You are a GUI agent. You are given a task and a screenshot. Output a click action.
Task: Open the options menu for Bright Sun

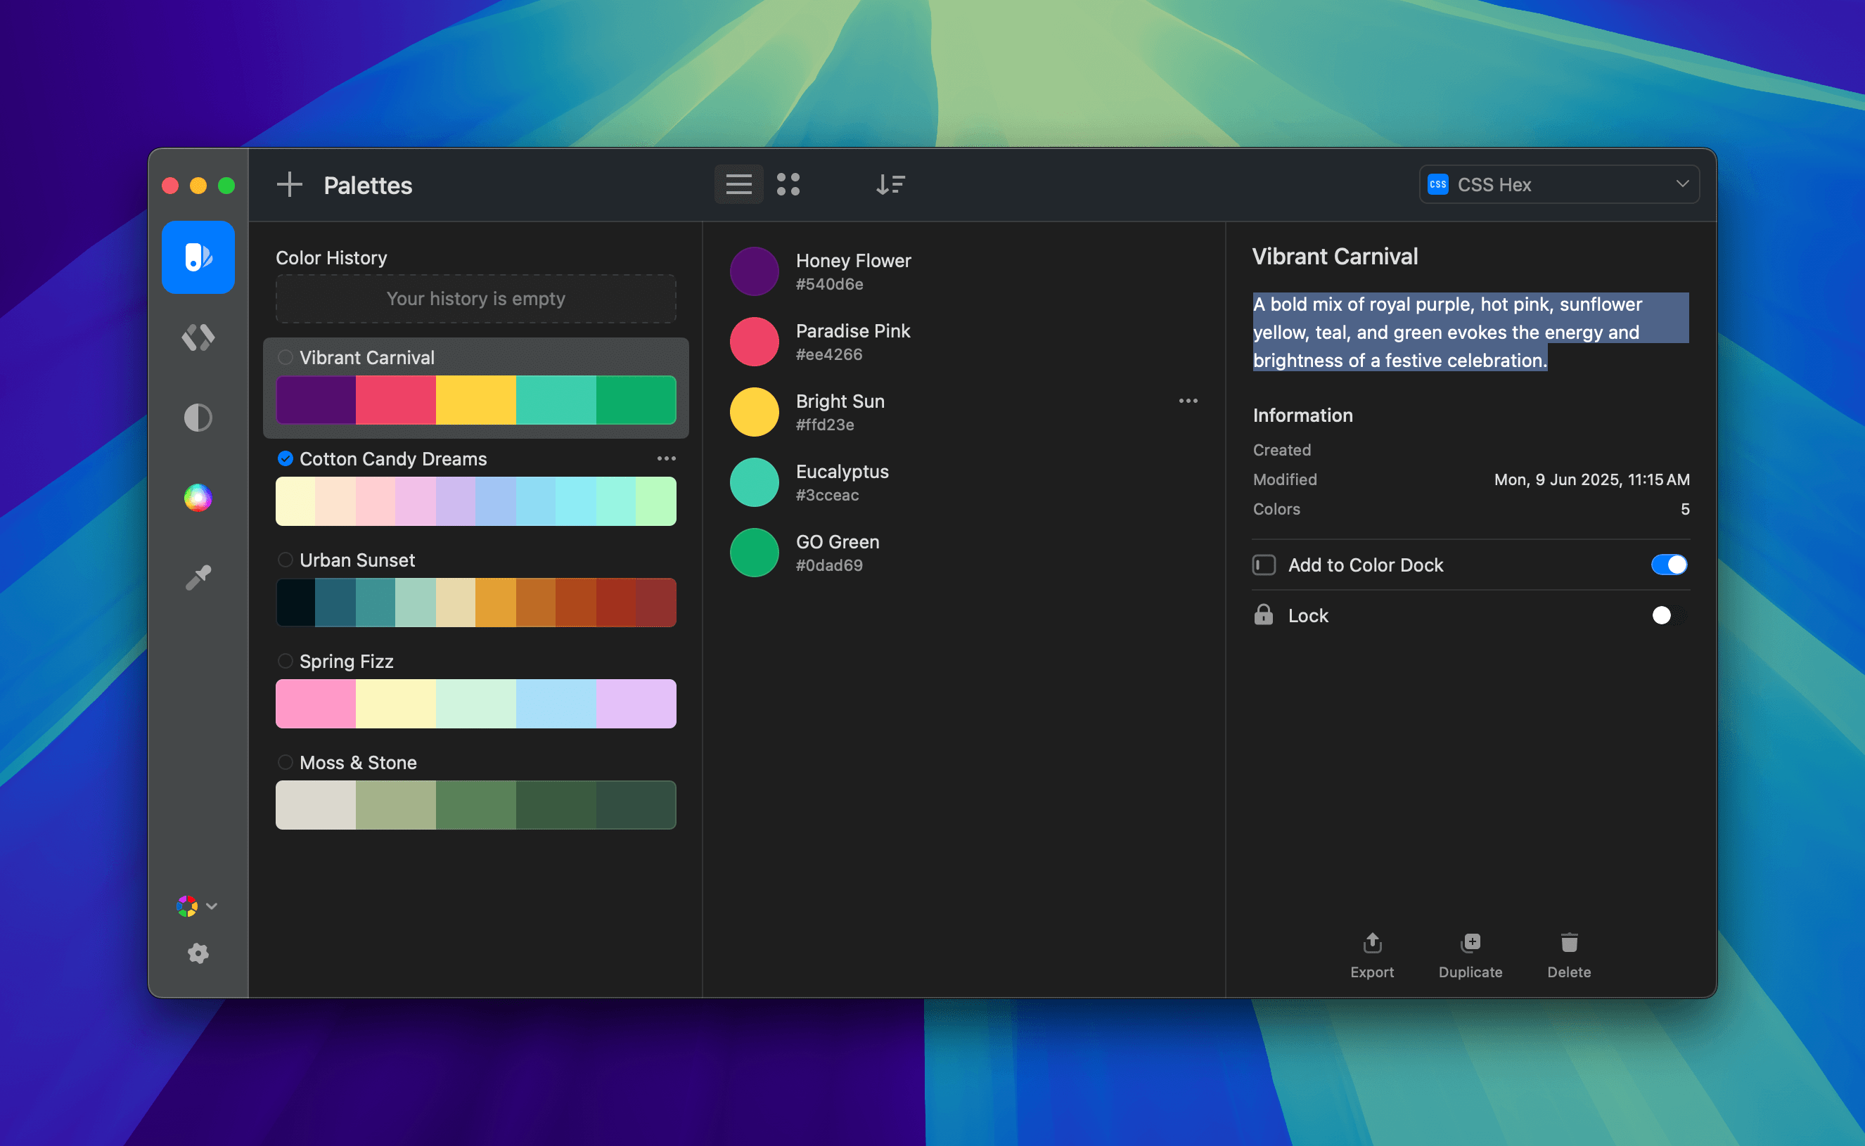click(1188, 401)
